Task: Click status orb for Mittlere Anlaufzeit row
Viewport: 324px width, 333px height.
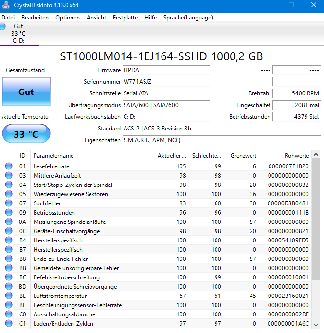Action: click(9, 175)
